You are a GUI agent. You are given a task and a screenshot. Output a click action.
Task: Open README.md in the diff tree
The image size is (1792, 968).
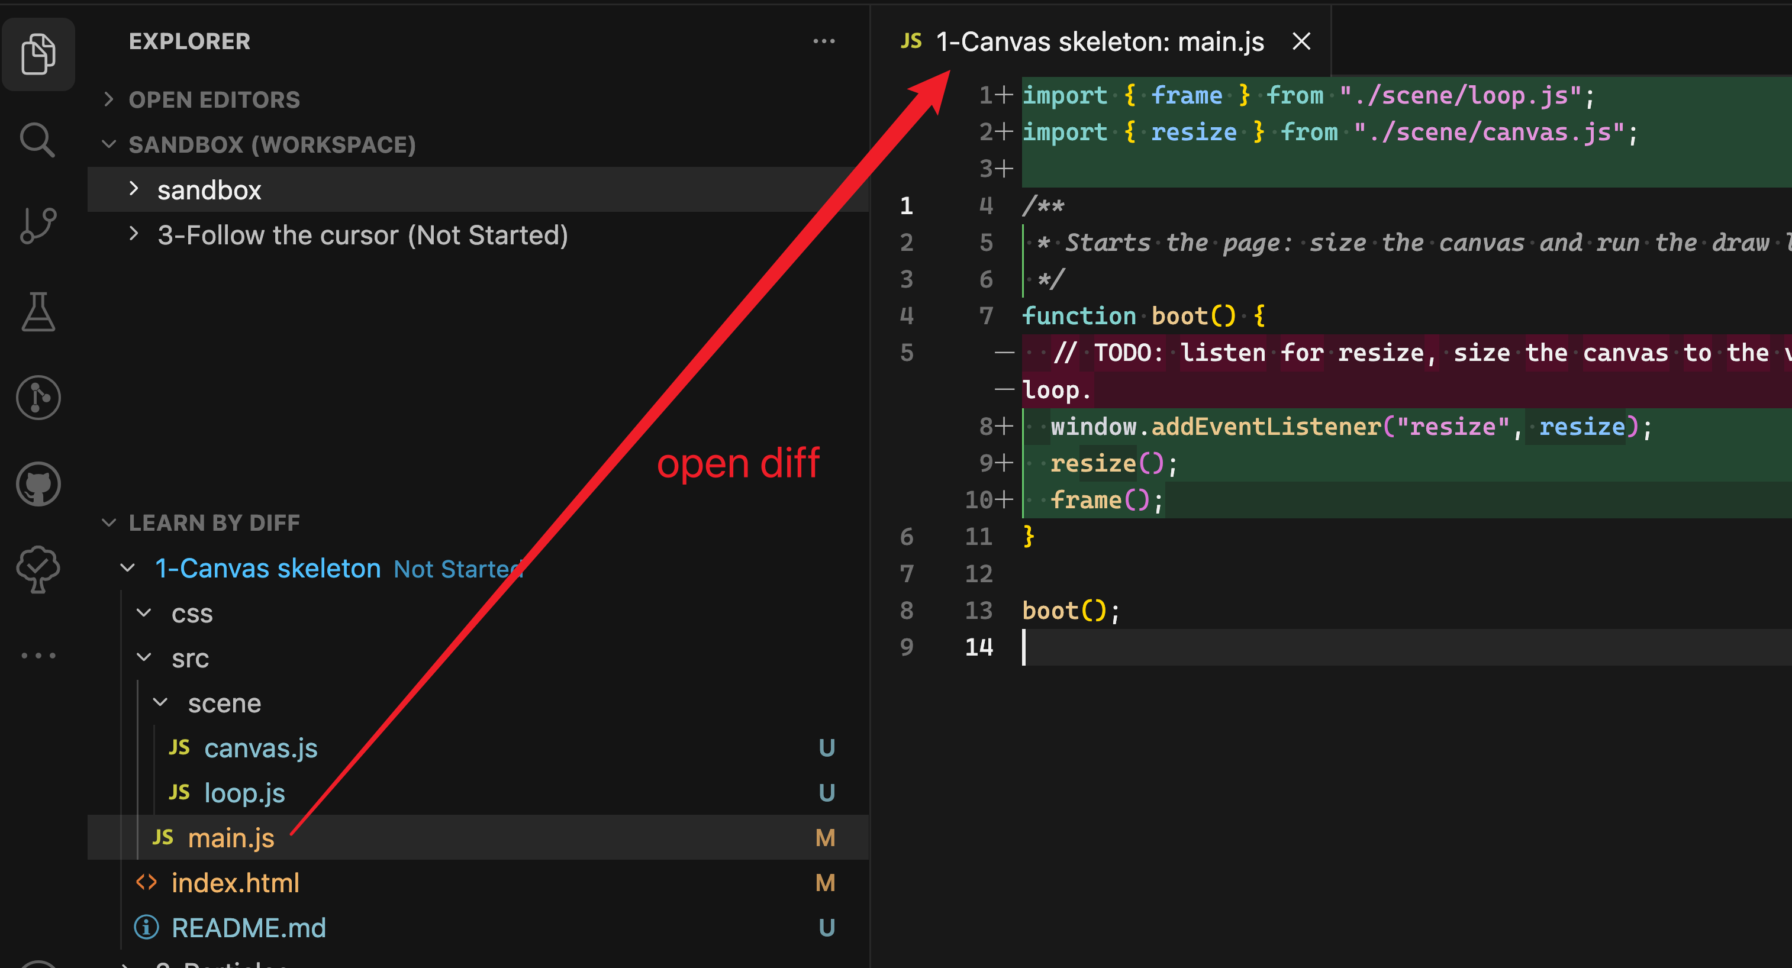click(x=249, y=928)
